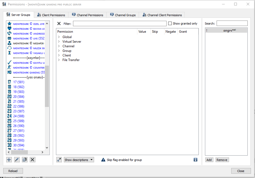Click the delete server group X icon
This screenshot has width=255, height=178.
[x=32, y=160]
